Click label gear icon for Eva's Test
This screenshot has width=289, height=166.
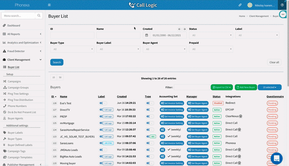[x=101, y=103]
